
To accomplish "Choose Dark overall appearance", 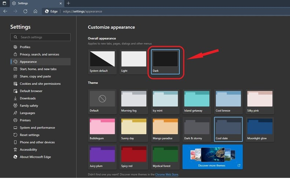I will coord(165,62).
